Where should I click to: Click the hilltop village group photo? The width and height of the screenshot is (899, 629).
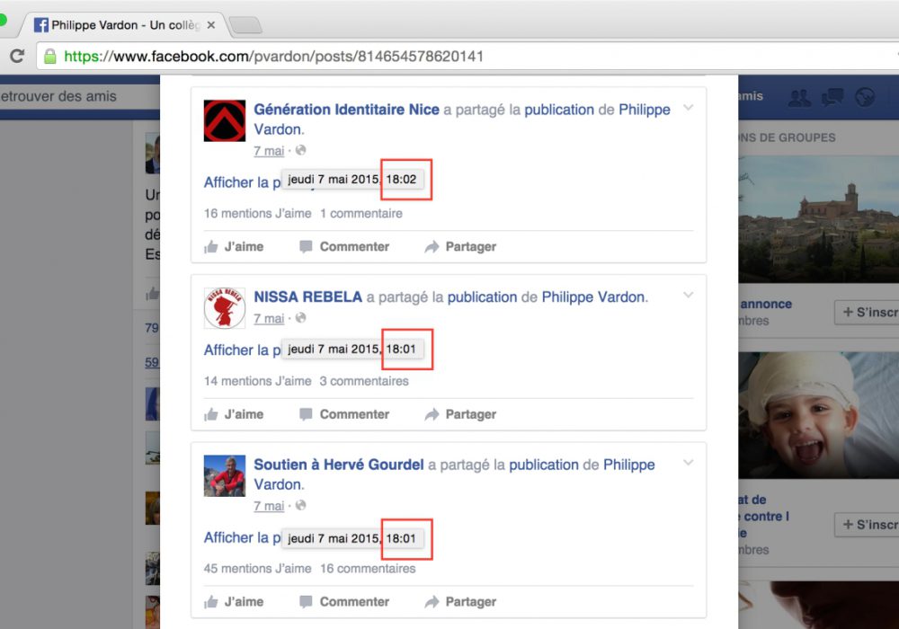pos(819,219)
